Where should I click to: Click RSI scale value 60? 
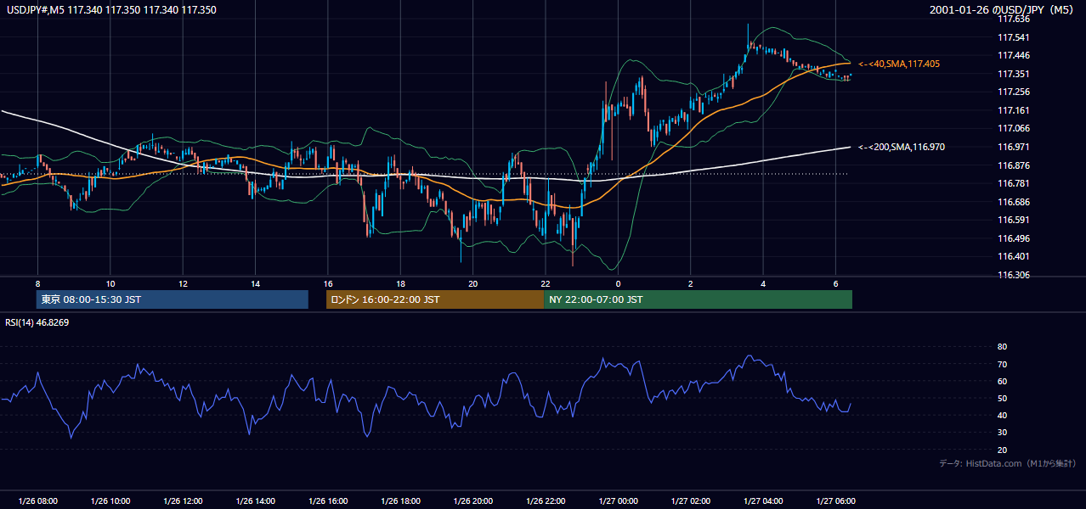pos(1002,381)
